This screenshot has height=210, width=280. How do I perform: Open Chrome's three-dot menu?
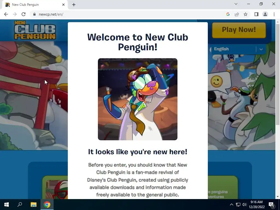click(274, 14)
